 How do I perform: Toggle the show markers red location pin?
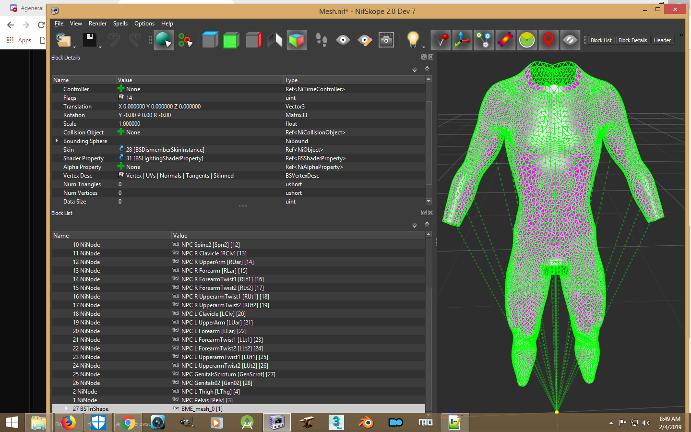pyautogui.click(x=548, y=40)
